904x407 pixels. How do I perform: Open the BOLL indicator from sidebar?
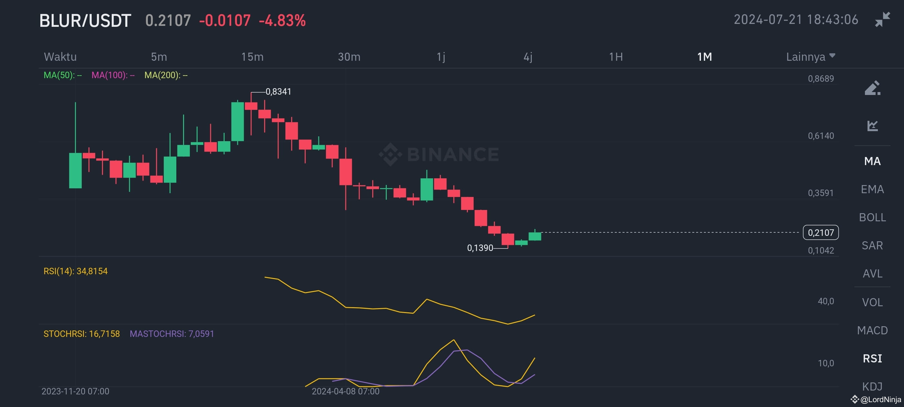coord(873,218)
